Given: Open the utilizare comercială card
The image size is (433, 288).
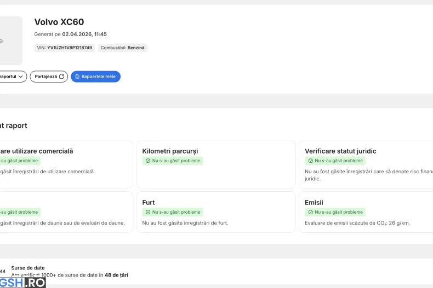Looking at the screenshot, I should pos(66,164).
